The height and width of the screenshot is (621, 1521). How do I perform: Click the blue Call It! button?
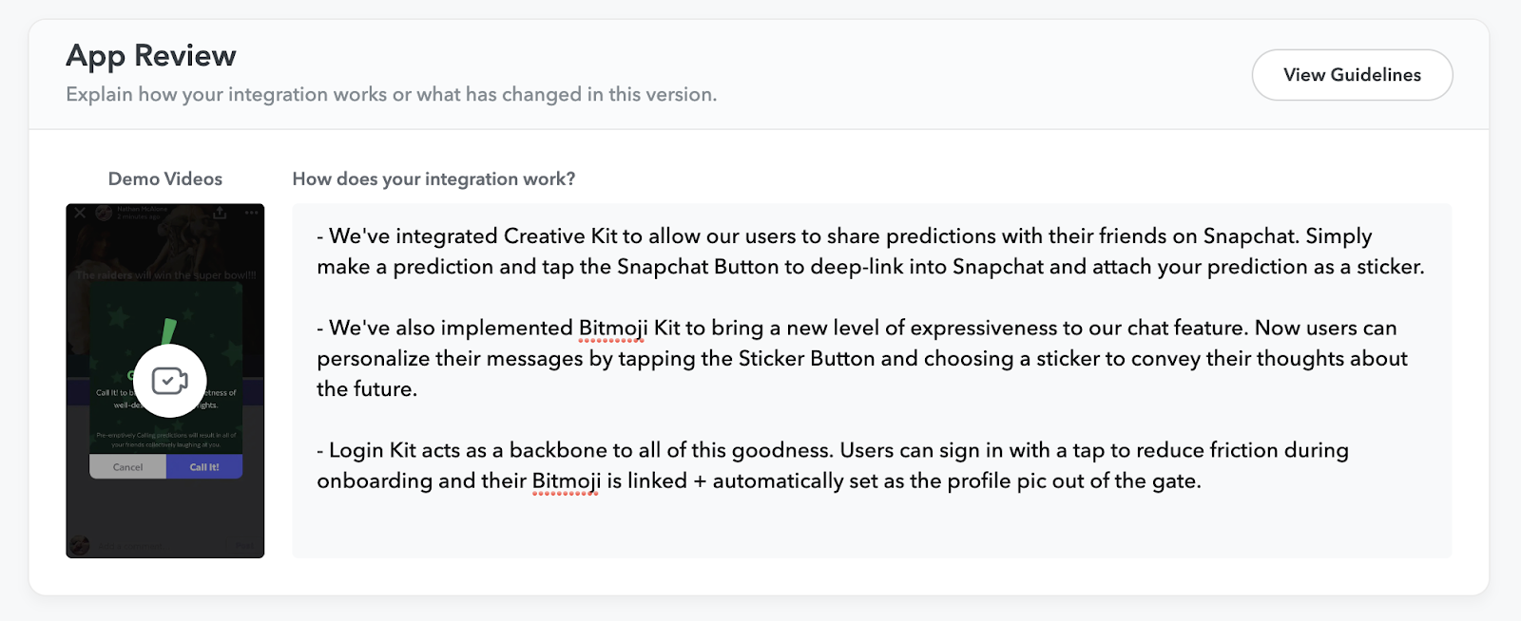click(204, 466)
